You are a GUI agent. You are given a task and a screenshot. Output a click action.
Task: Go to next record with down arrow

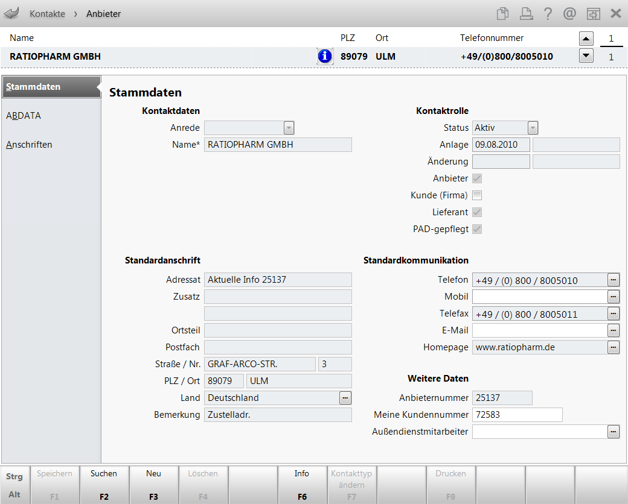pyautogui.click(x=586, y=55)
